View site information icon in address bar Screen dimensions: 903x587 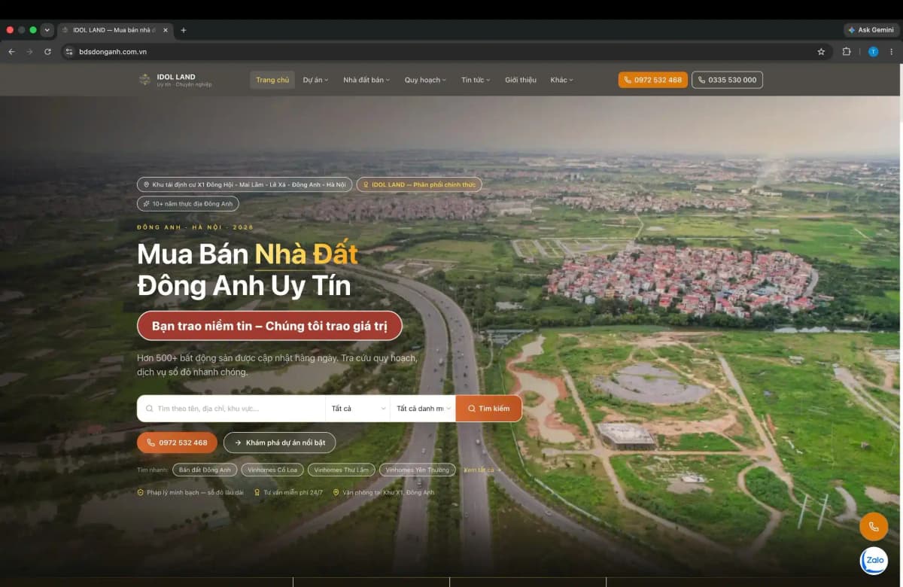pyautogui.click(x=69, y=52)
